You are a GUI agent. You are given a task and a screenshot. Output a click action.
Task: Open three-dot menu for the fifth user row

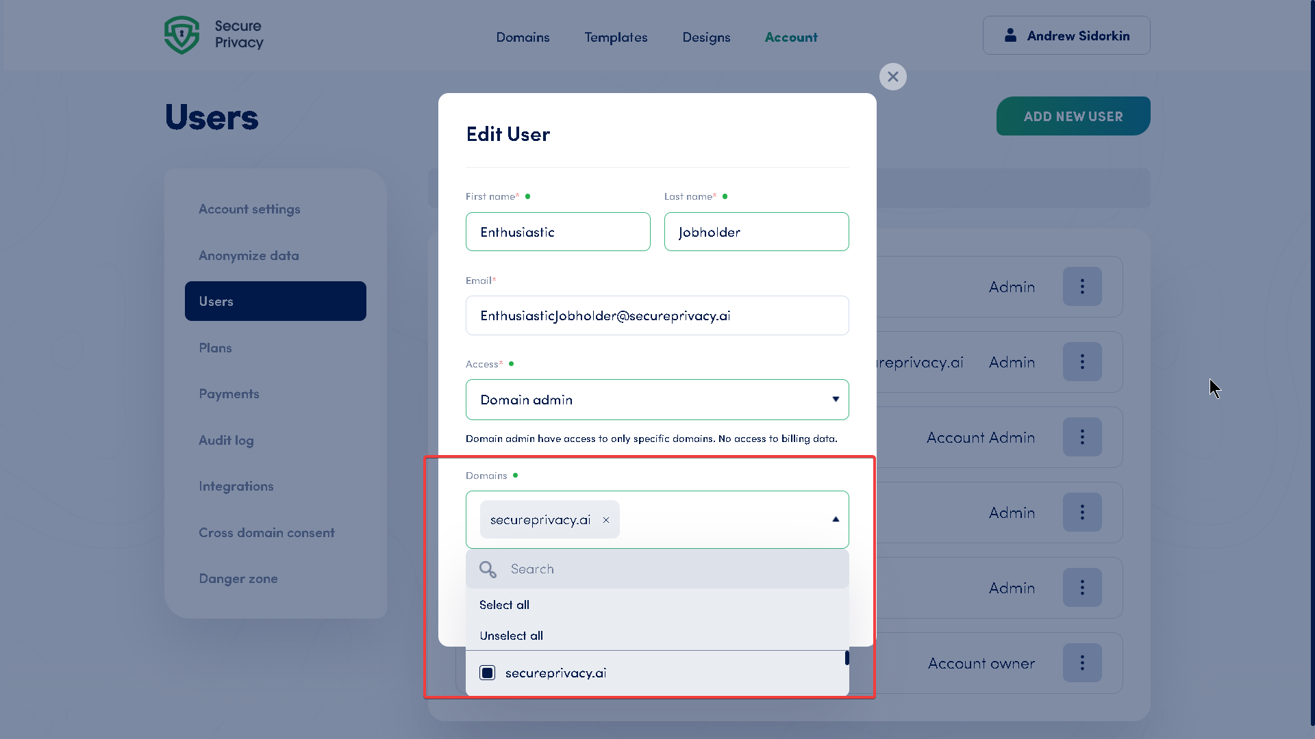pyautogui.click(x=1082, y=588)
